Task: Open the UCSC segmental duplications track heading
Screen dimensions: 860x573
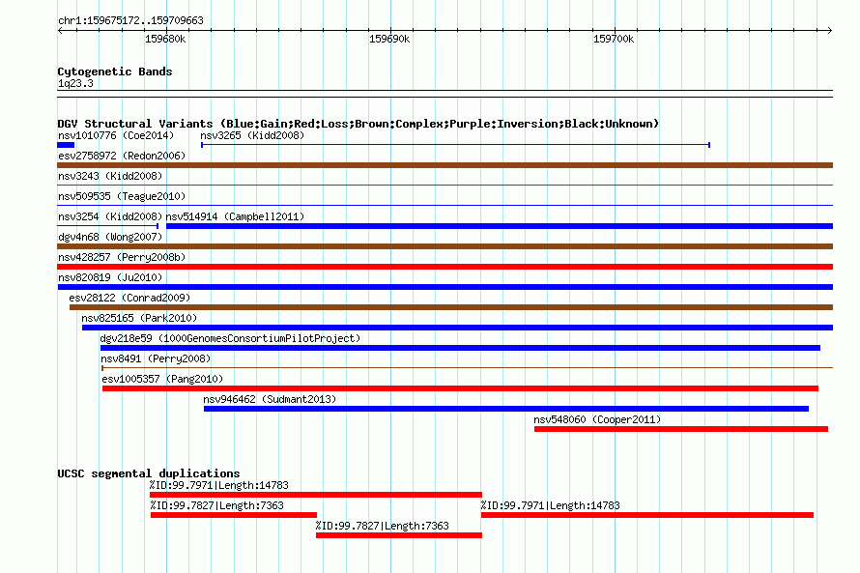Action: point(149,473)
